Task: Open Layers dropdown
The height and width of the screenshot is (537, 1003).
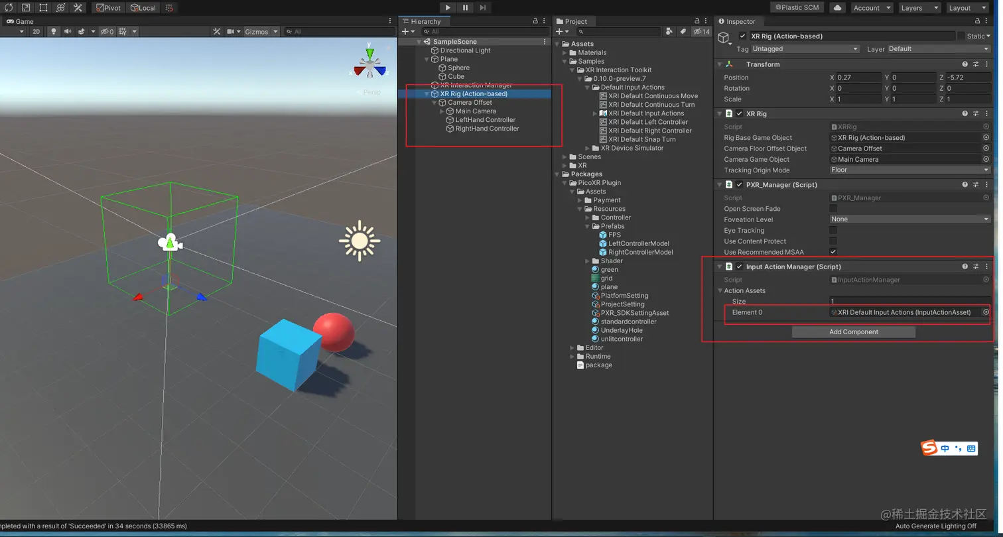Action: coord(919,8)
